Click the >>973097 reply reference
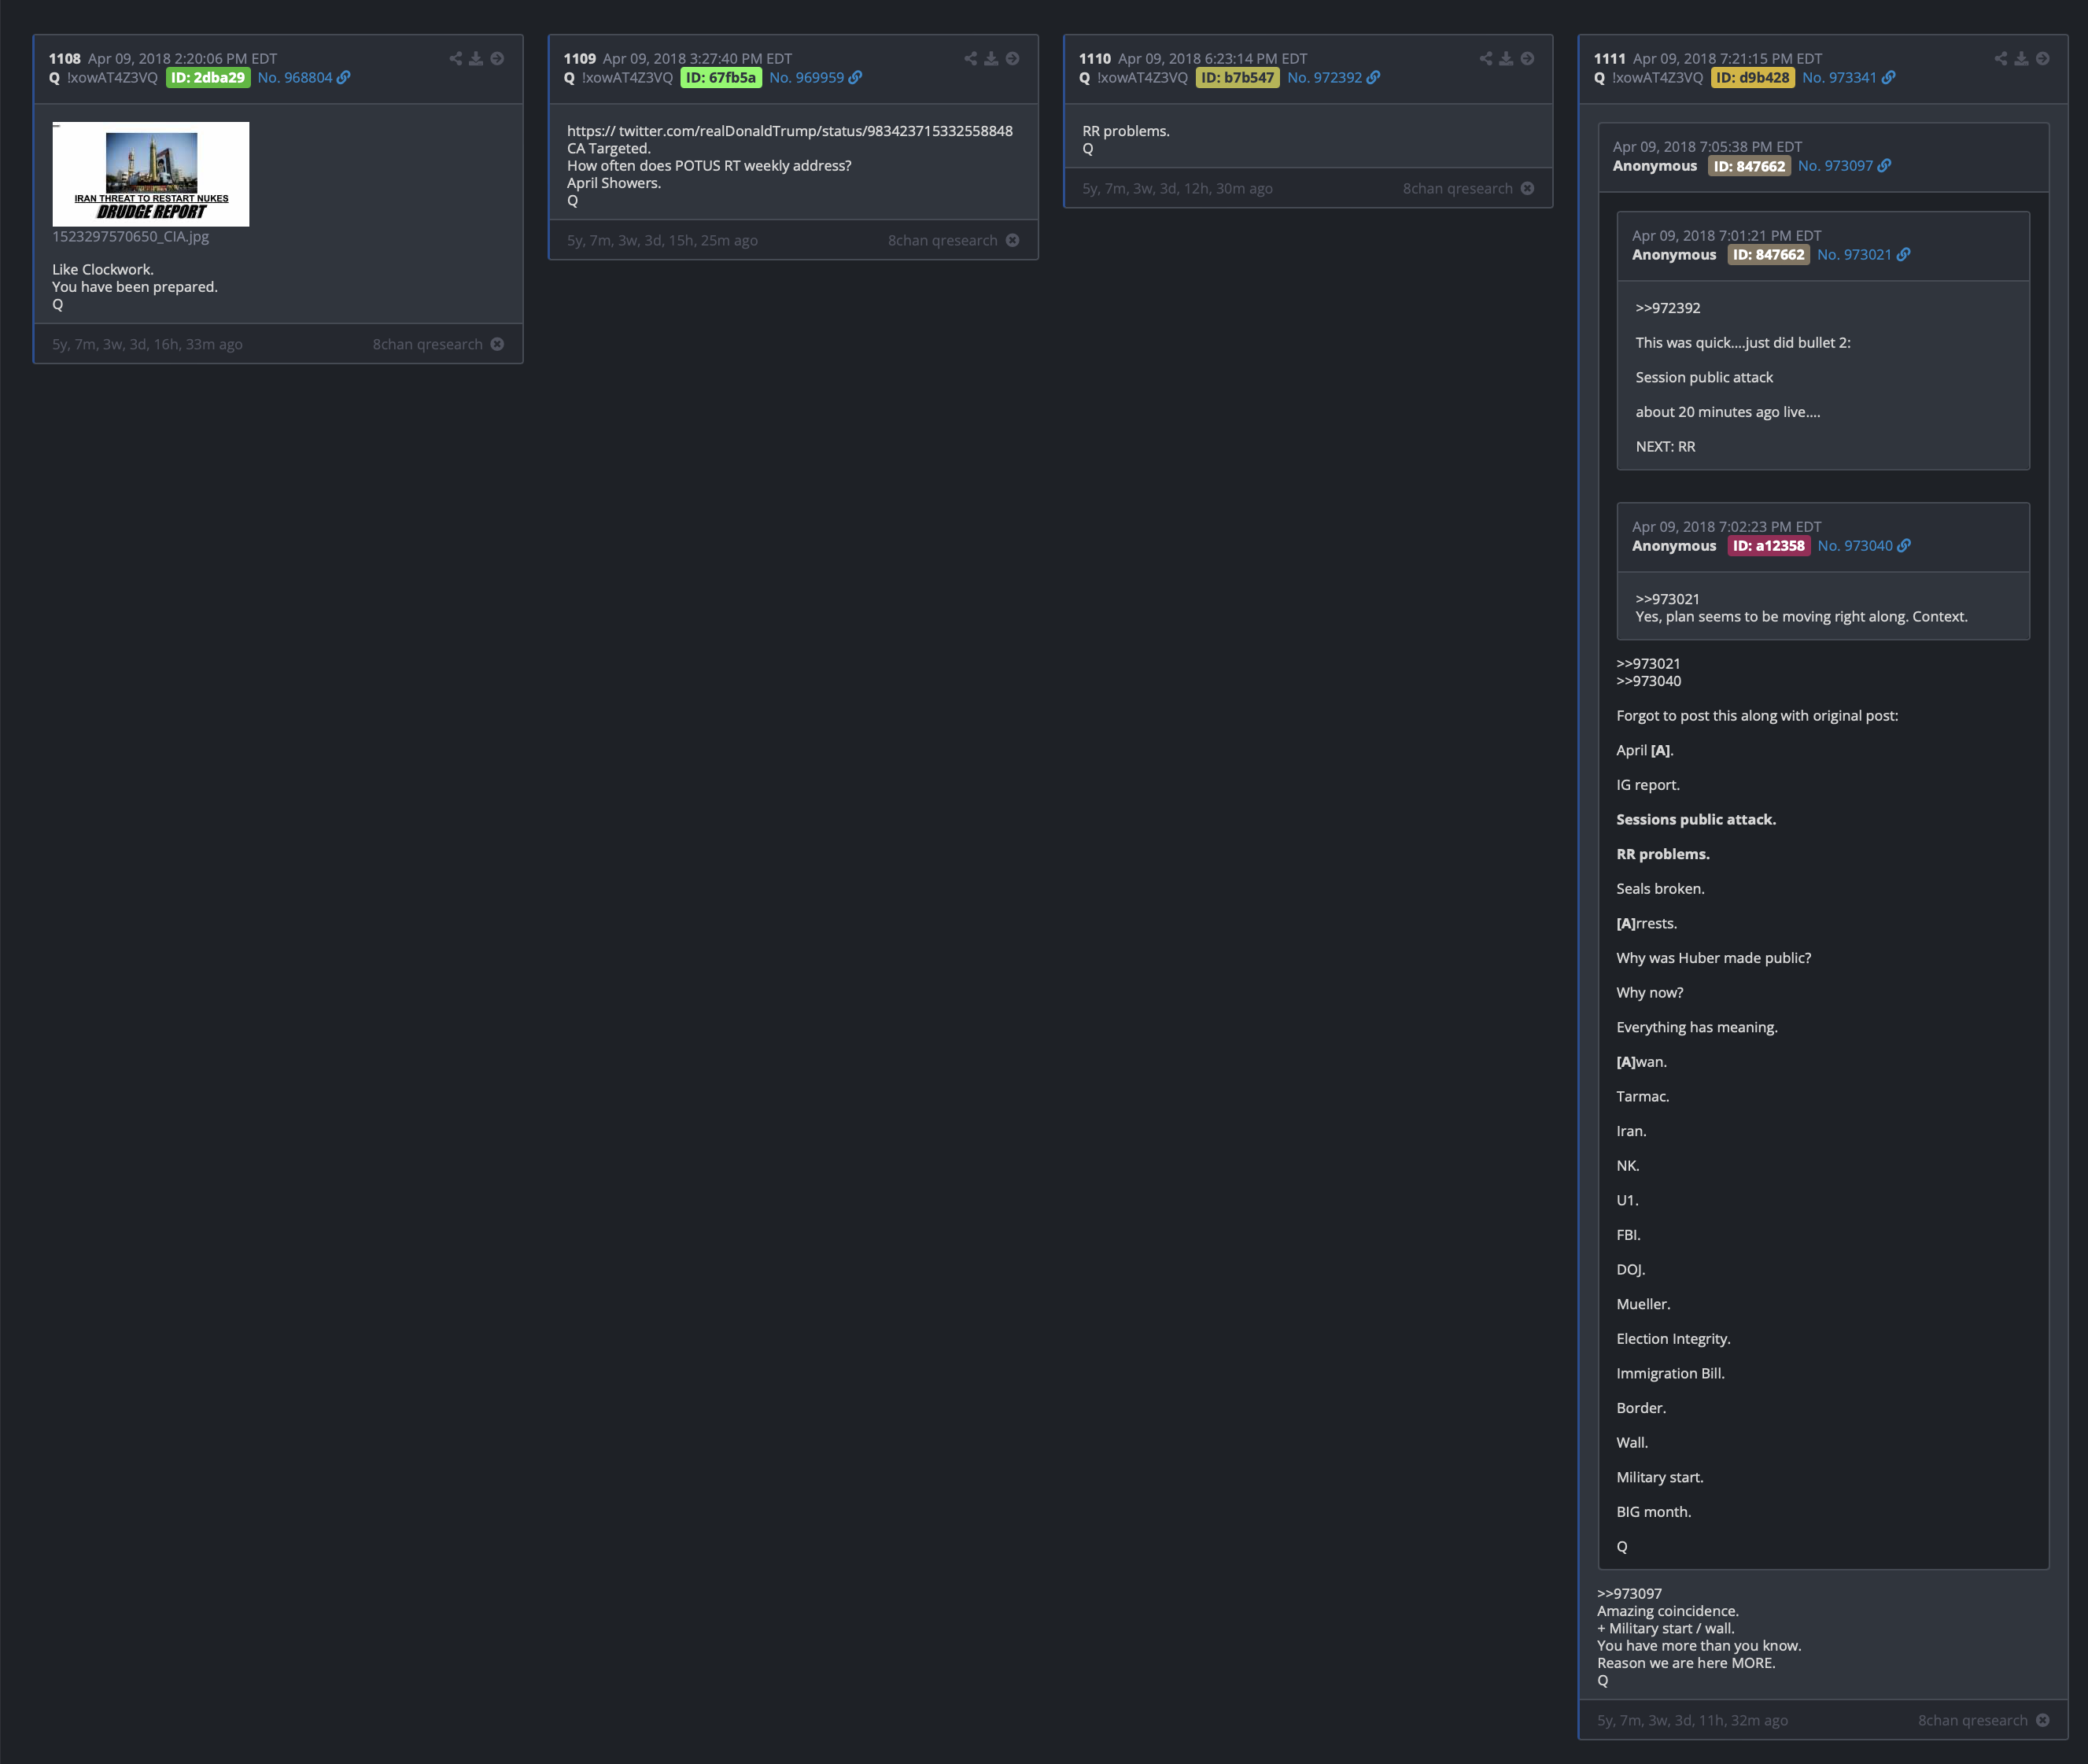The width and height of the screenshot is (2088, 1764). point(1630,1594)
